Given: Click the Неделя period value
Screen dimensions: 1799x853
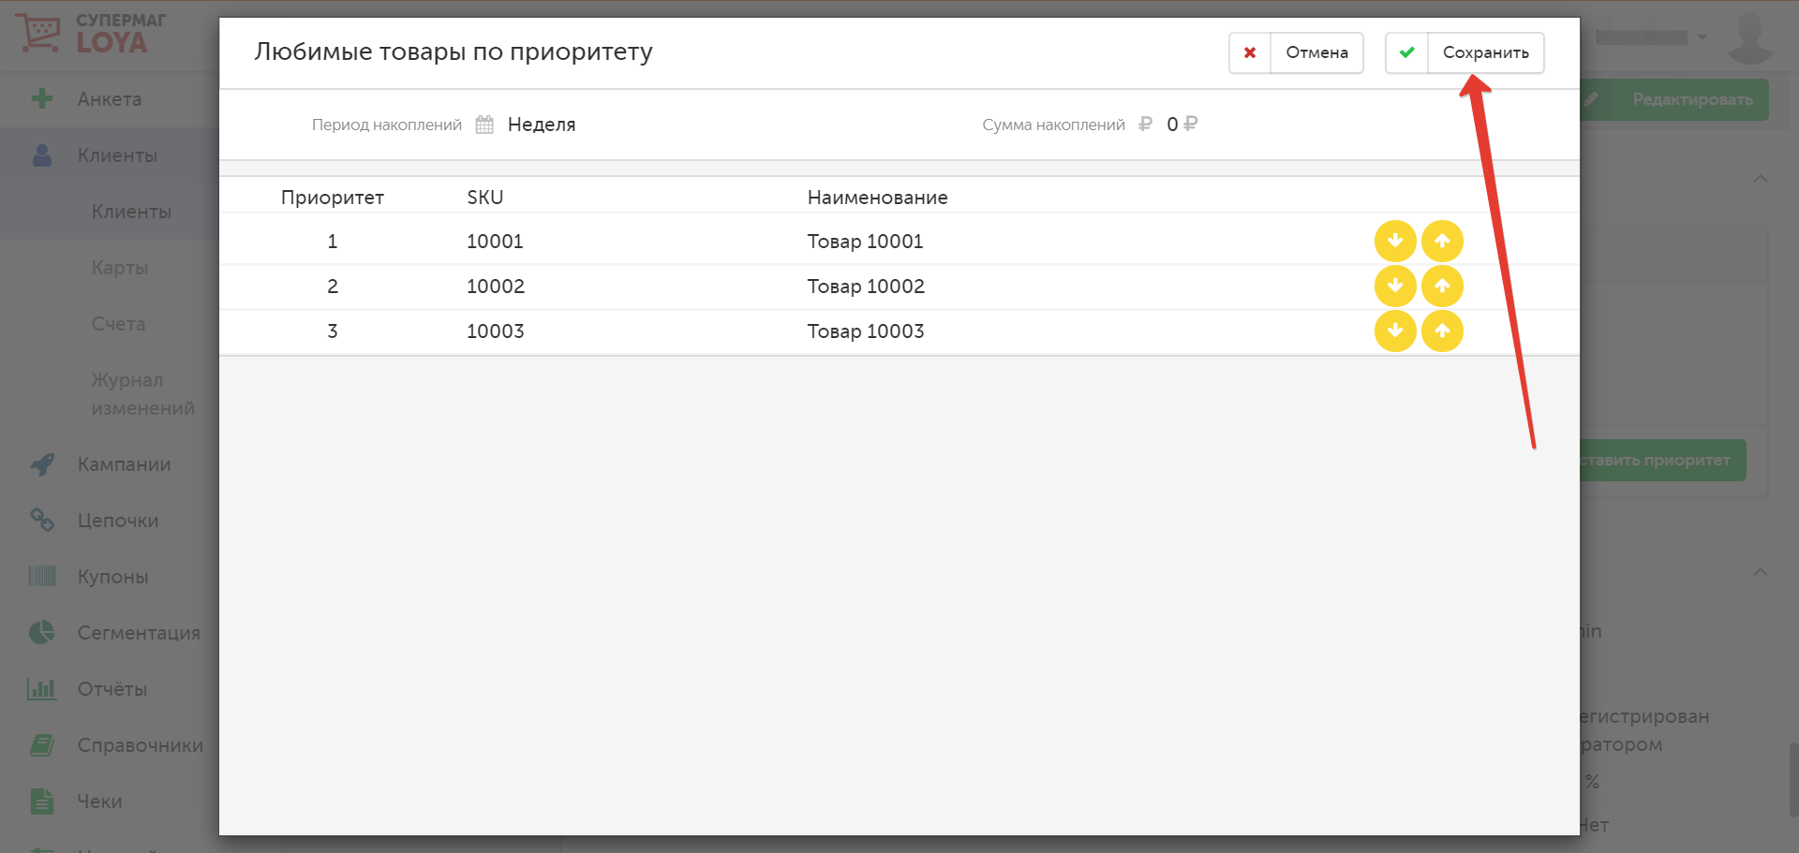Looking at the screenshot, I should coord(542,125).
